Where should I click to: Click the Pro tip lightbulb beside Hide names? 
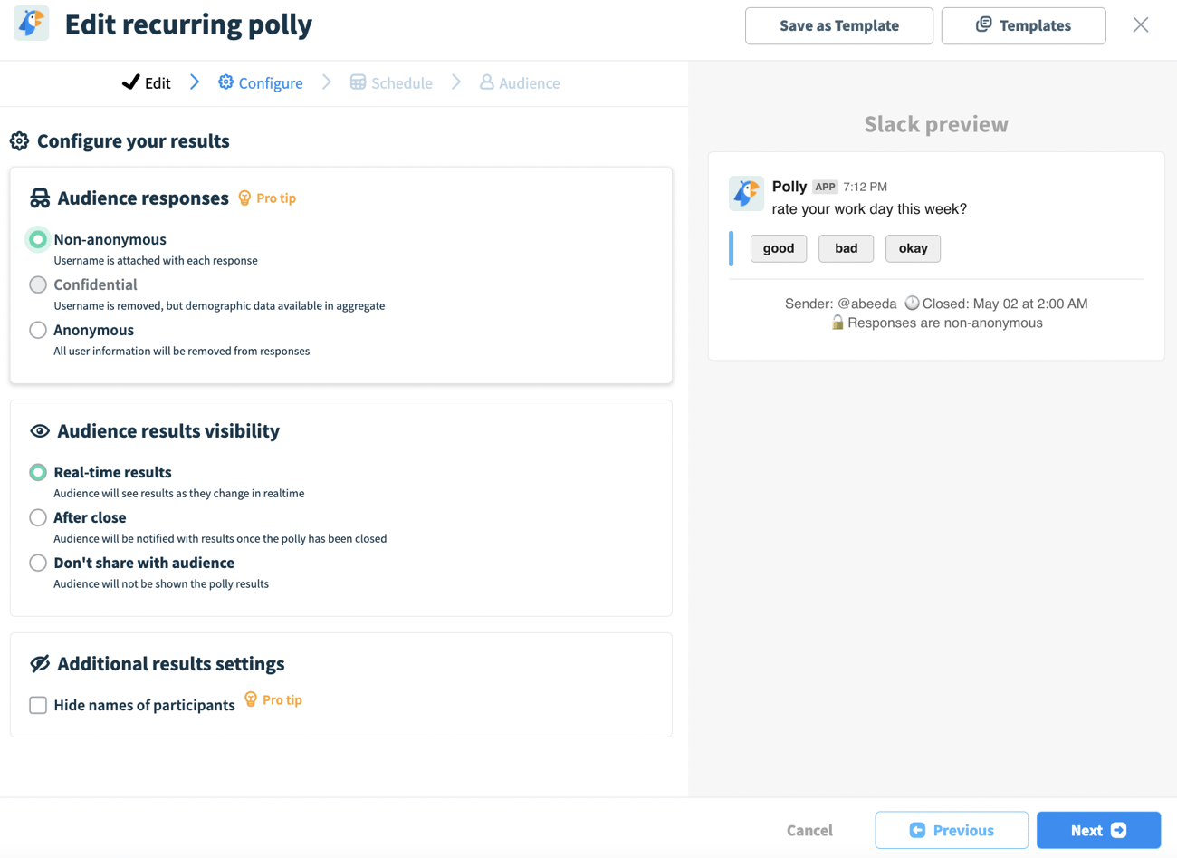tap(251, 699)
